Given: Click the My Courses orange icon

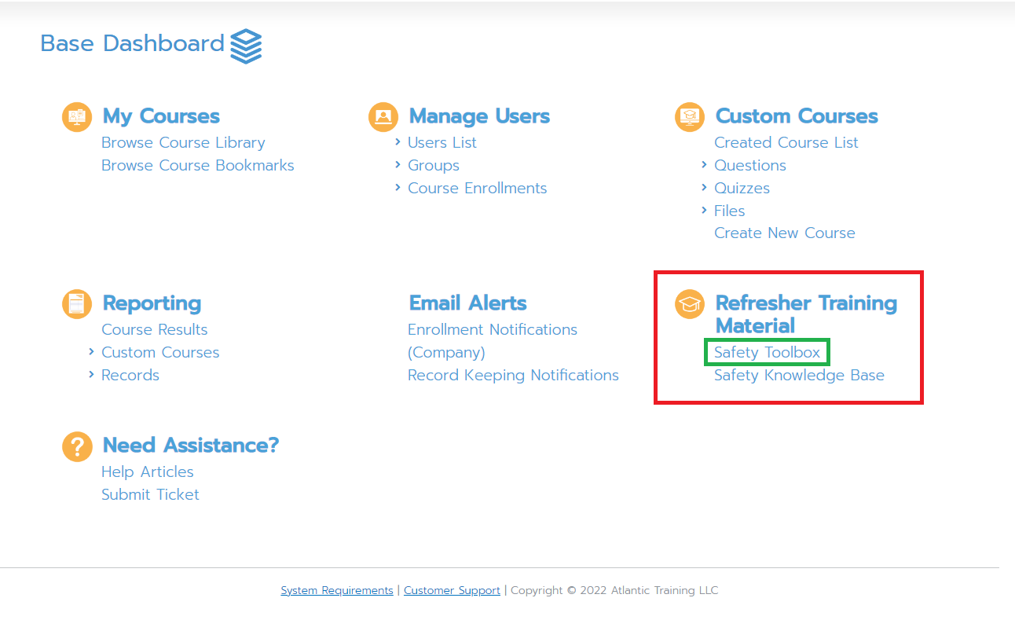Looking at the screenshot, I should pos(77,117).
